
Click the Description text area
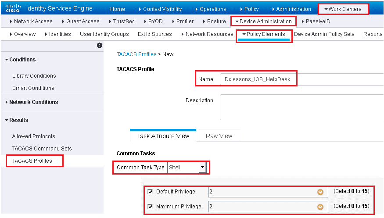pyautogui.click(x=302, y=107)
